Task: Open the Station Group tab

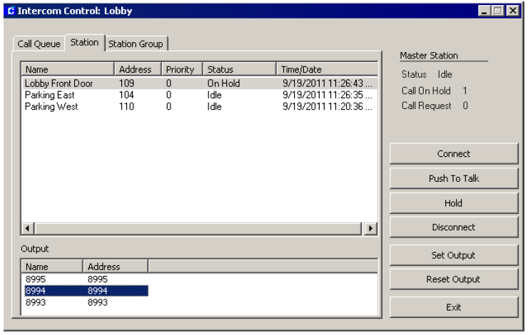Action: point(136,43)
